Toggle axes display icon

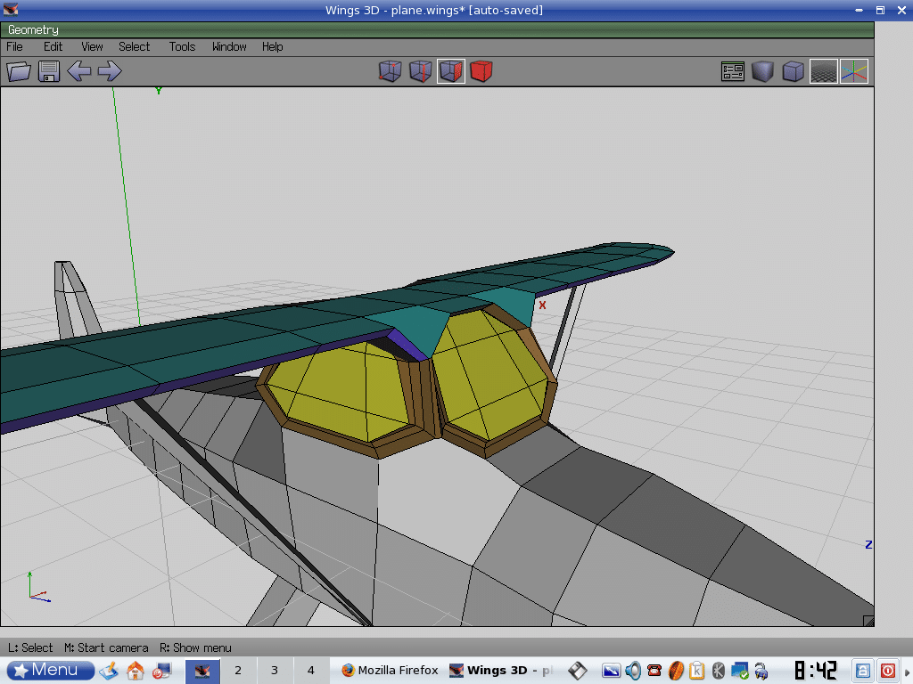(853, 71)
